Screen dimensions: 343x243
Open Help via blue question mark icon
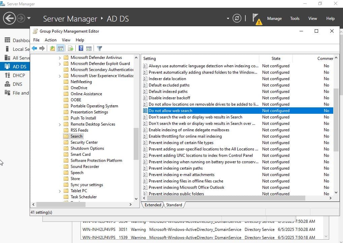click(x=81, y=48)
